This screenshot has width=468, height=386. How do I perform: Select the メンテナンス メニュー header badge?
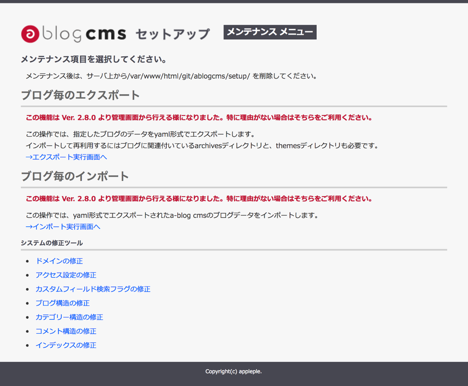coord(270,32)
